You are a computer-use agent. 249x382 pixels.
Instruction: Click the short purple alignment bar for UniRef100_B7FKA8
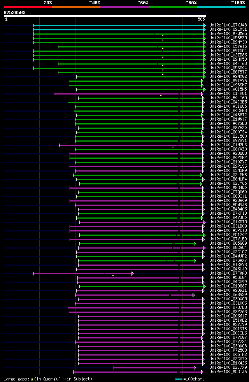coord(83,273)
